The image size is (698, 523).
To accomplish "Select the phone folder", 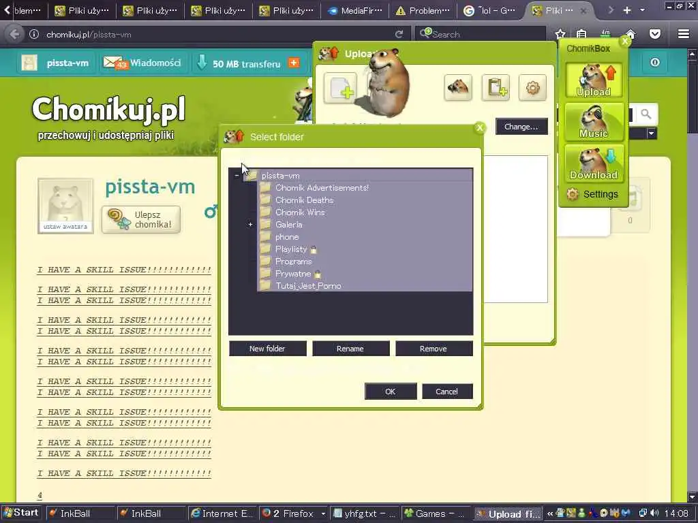I will pyautogui.click(x=287, y=237).
